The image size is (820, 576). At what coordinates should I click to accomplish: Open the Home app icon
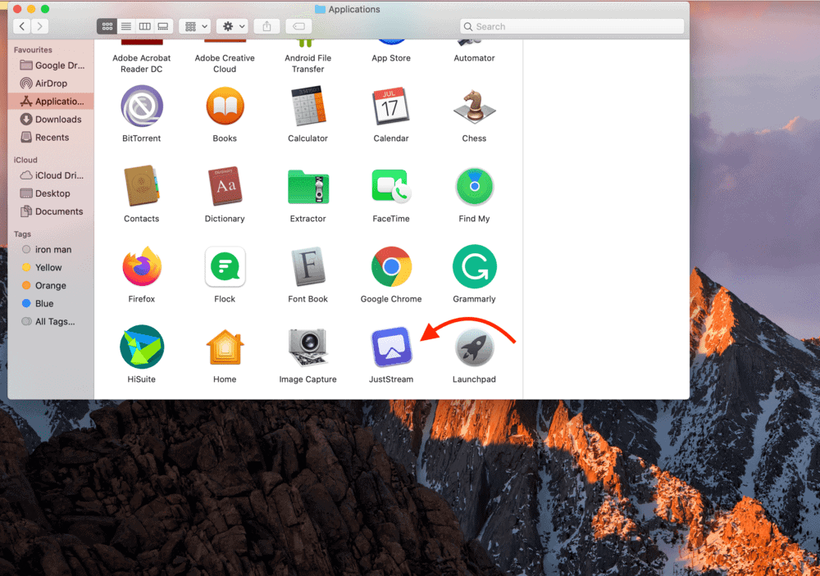point(225,347)
